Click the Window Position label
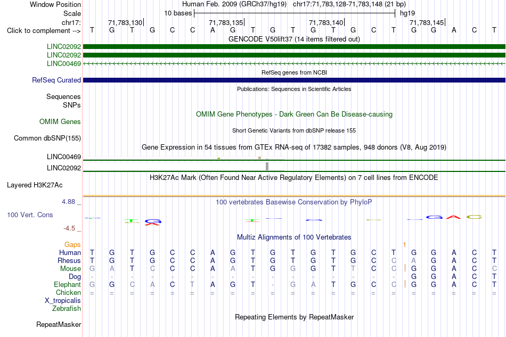 55,4
